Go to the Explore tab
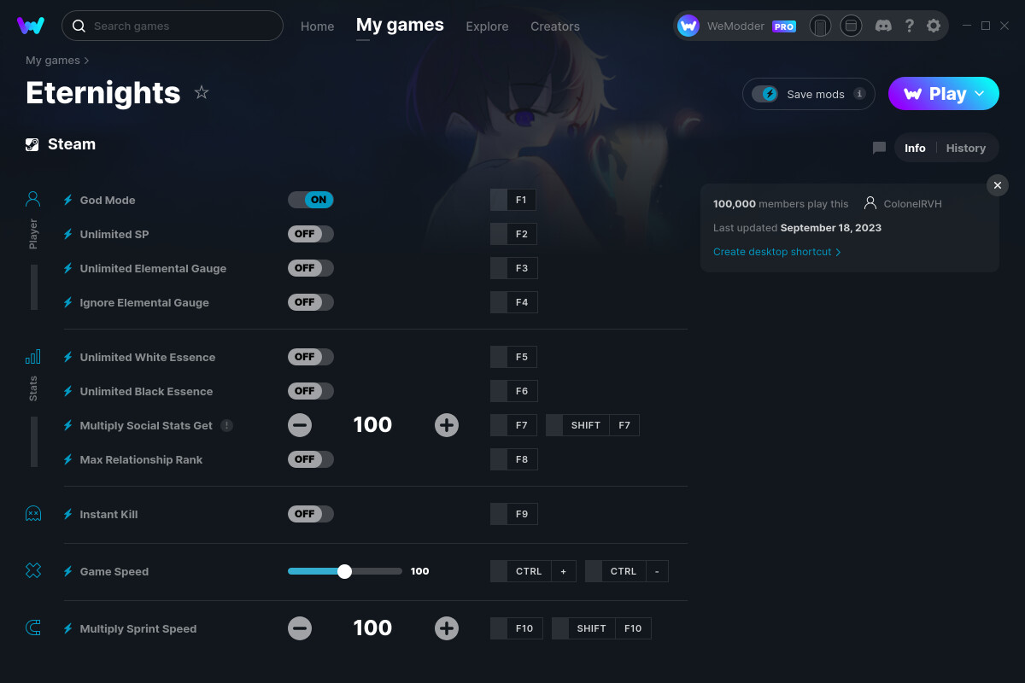 point(487,26)
